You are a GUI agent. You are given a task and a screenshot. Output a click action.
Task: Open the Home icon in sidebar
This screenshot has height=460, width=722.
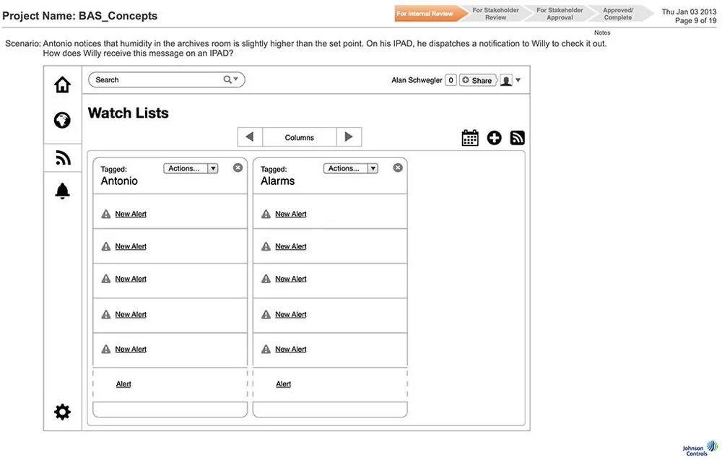[x=62, y=84]
